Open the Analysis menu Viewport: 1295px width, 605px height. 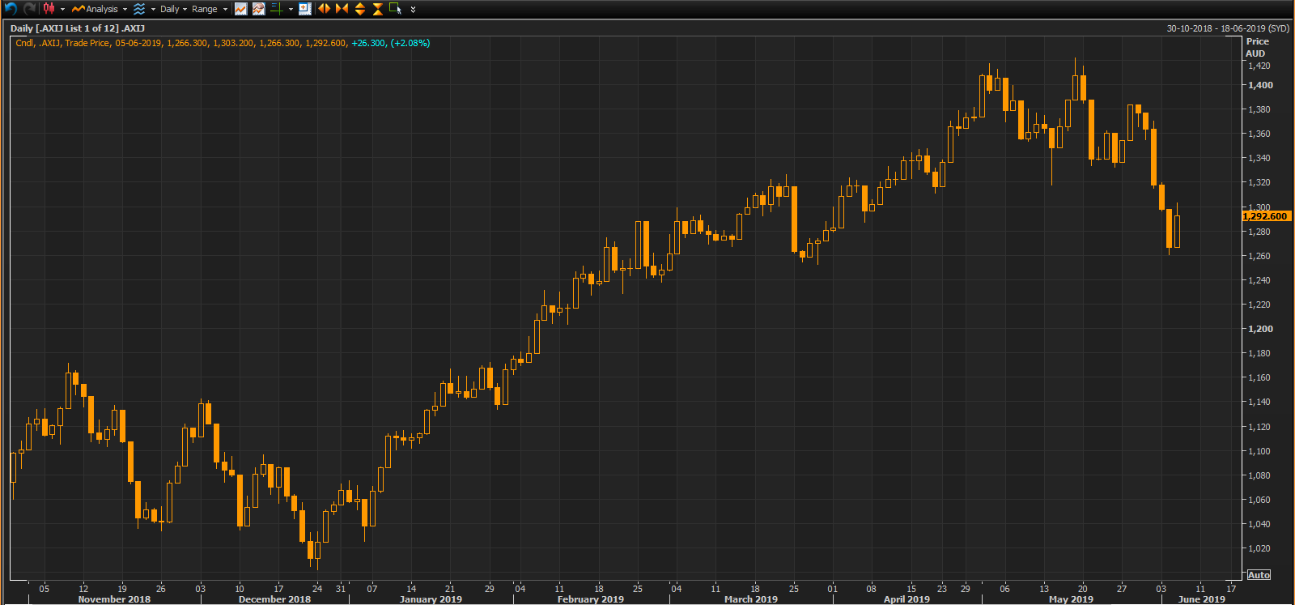point(95,9)
